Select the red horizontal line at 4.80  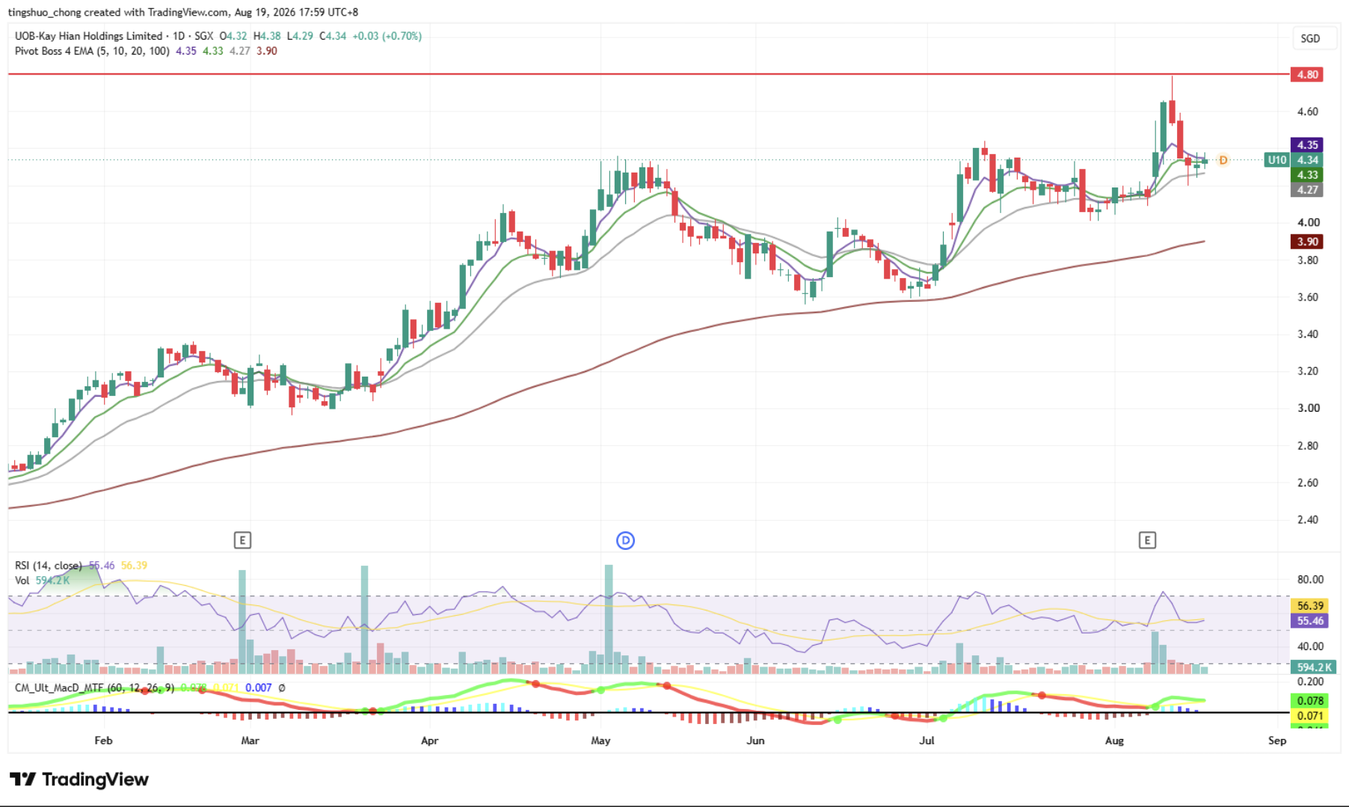(649, 75)
